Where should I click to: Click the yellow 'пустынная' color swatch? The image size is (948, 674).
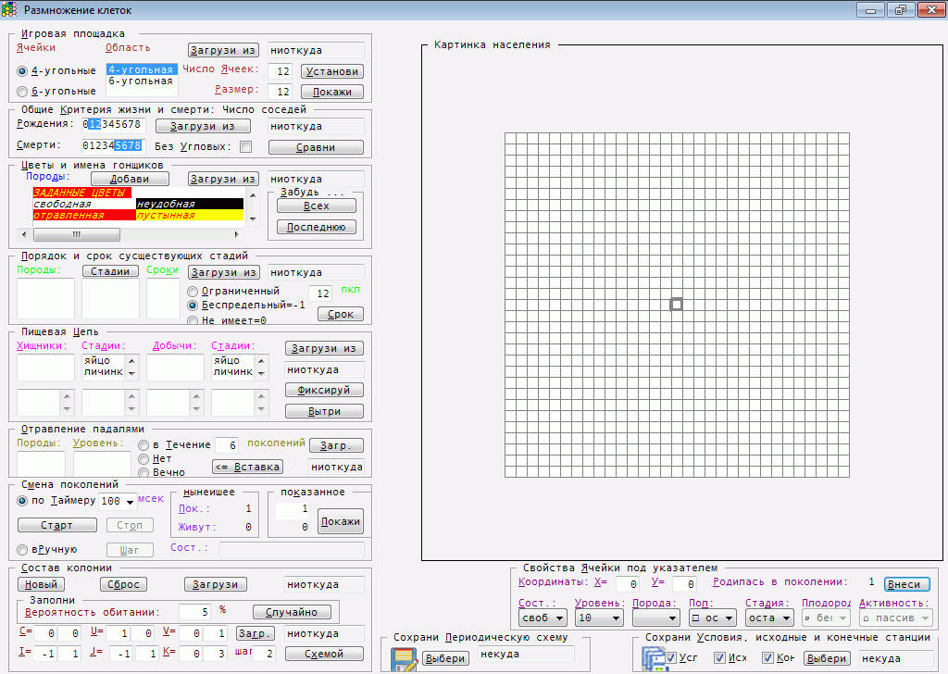(190, 215)
